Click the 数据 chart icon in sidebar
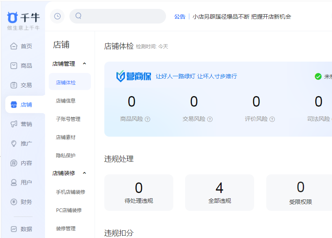 14,229
